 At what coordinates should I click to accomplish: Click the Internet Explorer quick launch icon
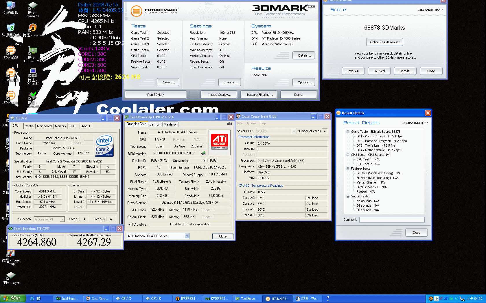[x=32, y=299]
